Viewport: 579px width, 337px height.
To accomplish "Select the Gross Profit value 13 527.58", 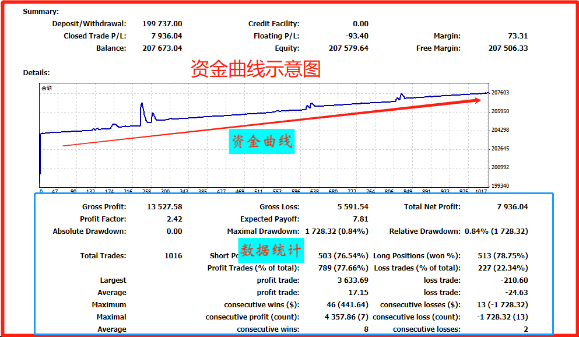I will [164, 207].
